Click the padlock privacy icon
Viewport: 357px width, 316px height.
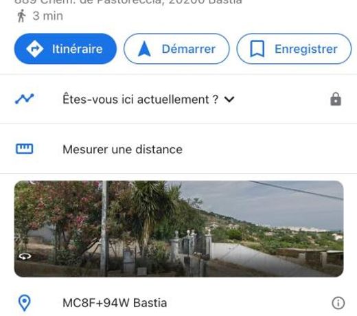(336, 99)
